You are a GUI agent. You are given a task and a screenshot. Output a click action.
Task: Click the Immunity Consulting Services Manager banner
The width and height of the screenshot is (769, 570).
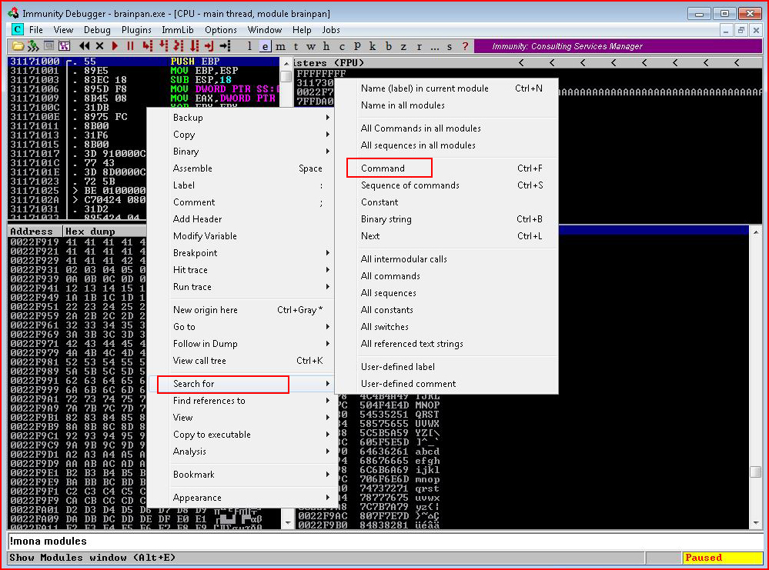[618, 46]
